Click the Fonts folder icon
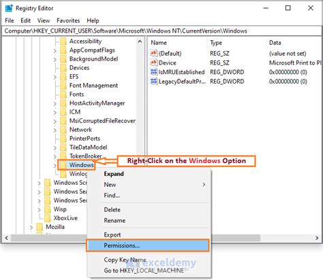Image resolution: width=323 pixels, height=280 pixels. [x=63, y=94]
